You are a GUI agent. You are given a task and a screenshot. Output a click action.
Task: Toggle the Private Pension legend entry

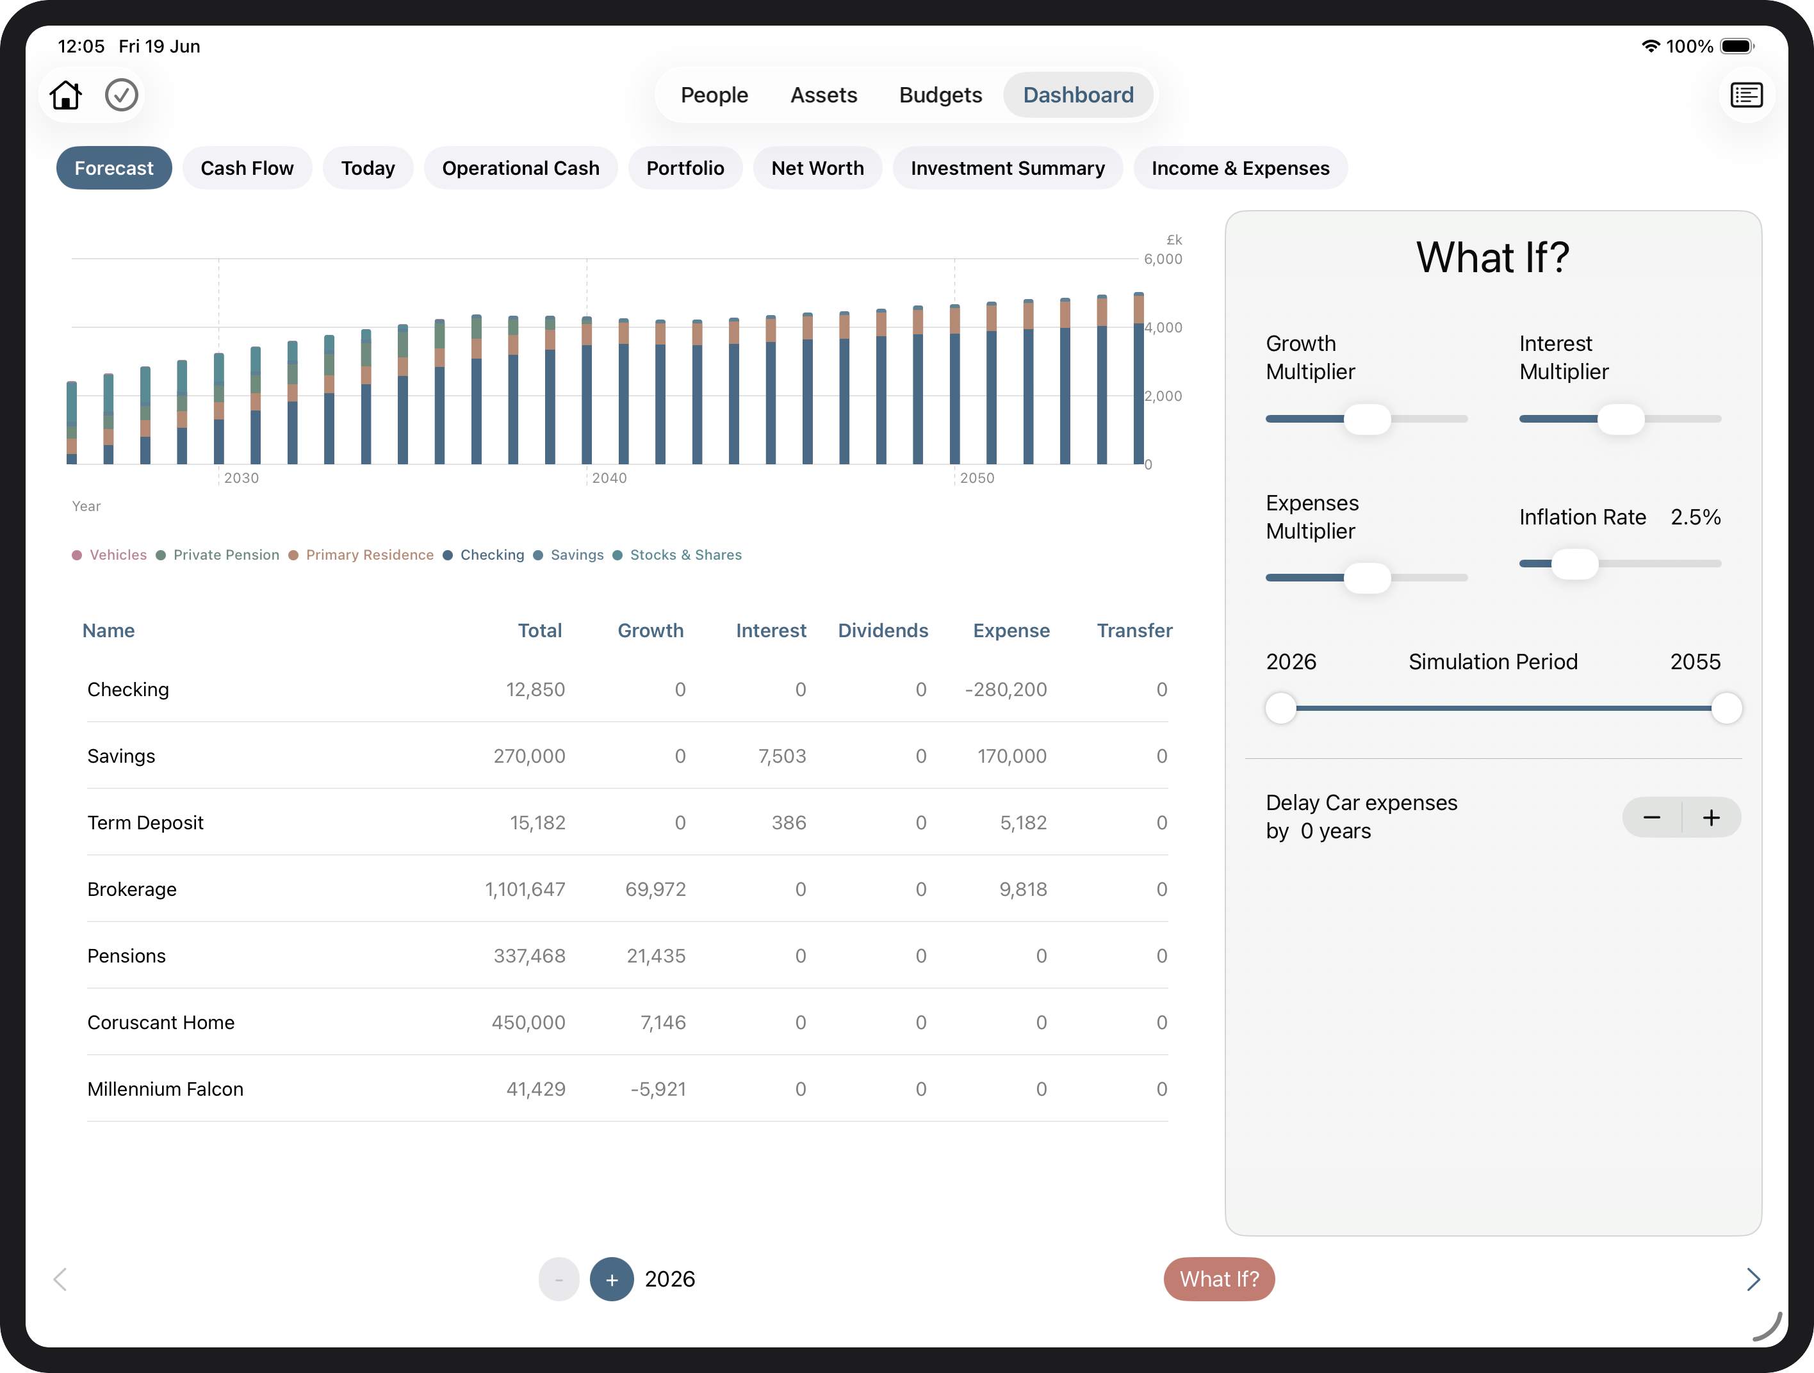tap(218, 555)
